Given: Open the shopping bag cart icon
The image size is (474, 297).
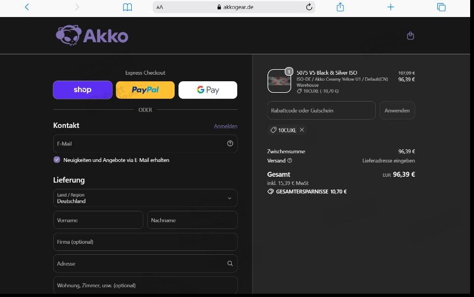Looking at the screenshot, I should click(410, 36).
